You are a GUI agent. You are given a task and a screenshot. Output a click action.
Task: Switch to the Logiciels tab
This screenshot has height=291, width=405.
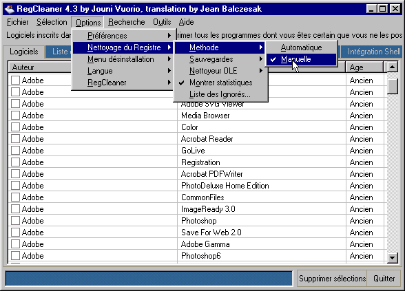click(x=23, y=52)
